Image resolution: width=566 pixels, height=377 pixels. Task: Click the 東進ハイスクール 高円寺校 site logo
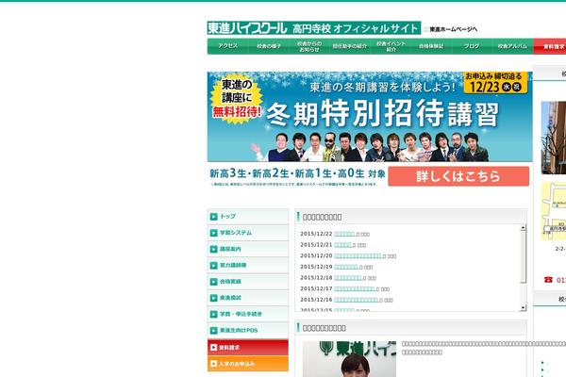click(x=314, y=28)
